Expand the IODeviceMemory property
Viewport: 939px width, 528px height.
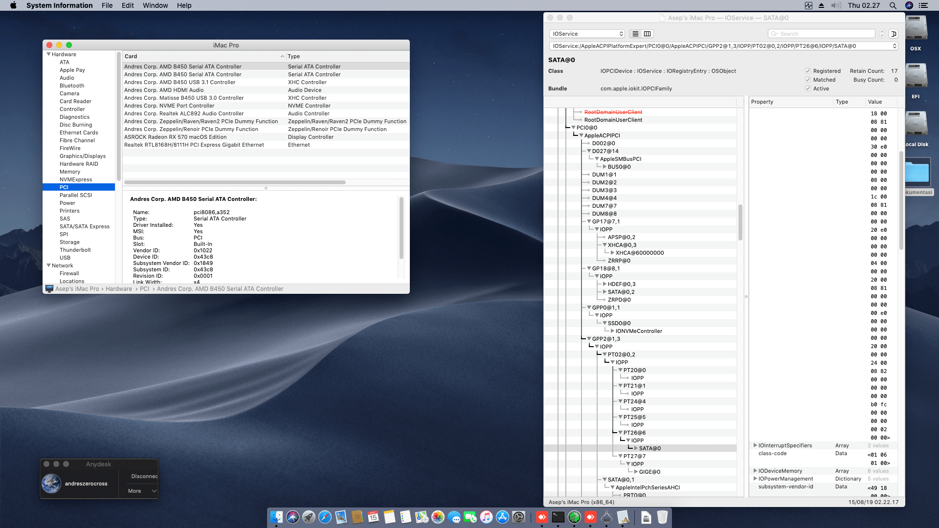[x=755, y=471]
